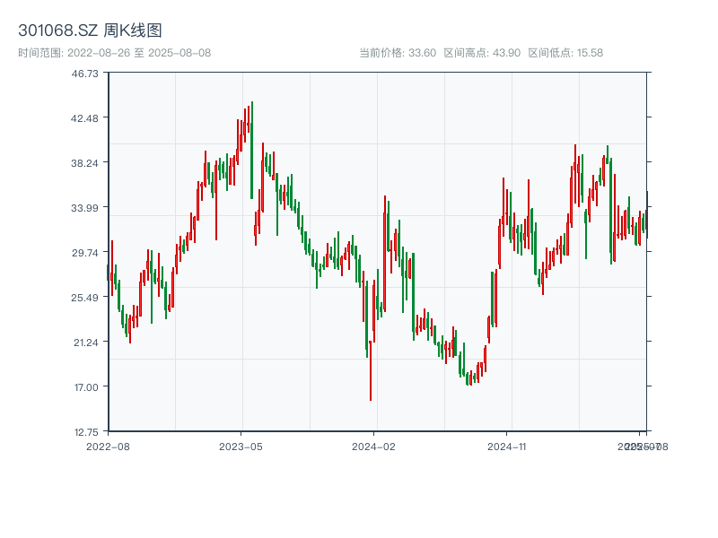Select the 时间范围 date range text
Image resolution: width=718 pixels, height=538 pixels.
[114, 53]
